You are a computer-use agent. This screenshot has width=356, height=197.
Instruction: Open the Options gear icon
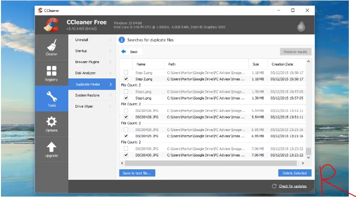(52, 121)
